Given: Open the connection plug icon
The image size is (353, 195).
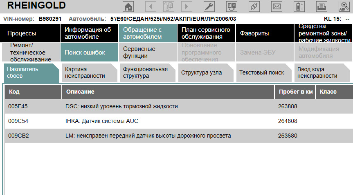Looking at the screenshot, I should tap(254, 7).
